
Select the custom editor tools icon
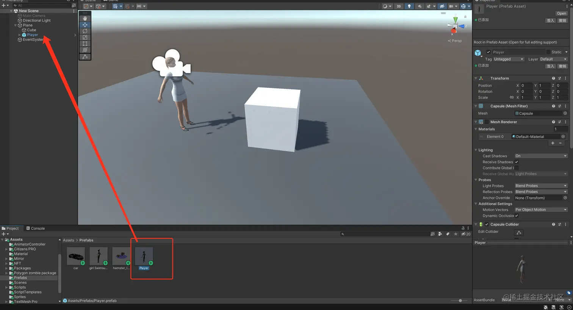(x=85, y=57)
